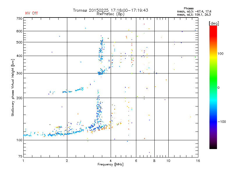Click the '[deg]' colorbar unit label
233x175 pixels.
(214, 23)
